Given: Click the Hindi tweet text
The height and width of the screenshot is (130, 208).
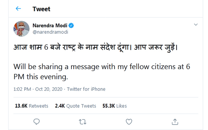Looking at the screenshot, I should pyautogui.click(x=95, y=48).
